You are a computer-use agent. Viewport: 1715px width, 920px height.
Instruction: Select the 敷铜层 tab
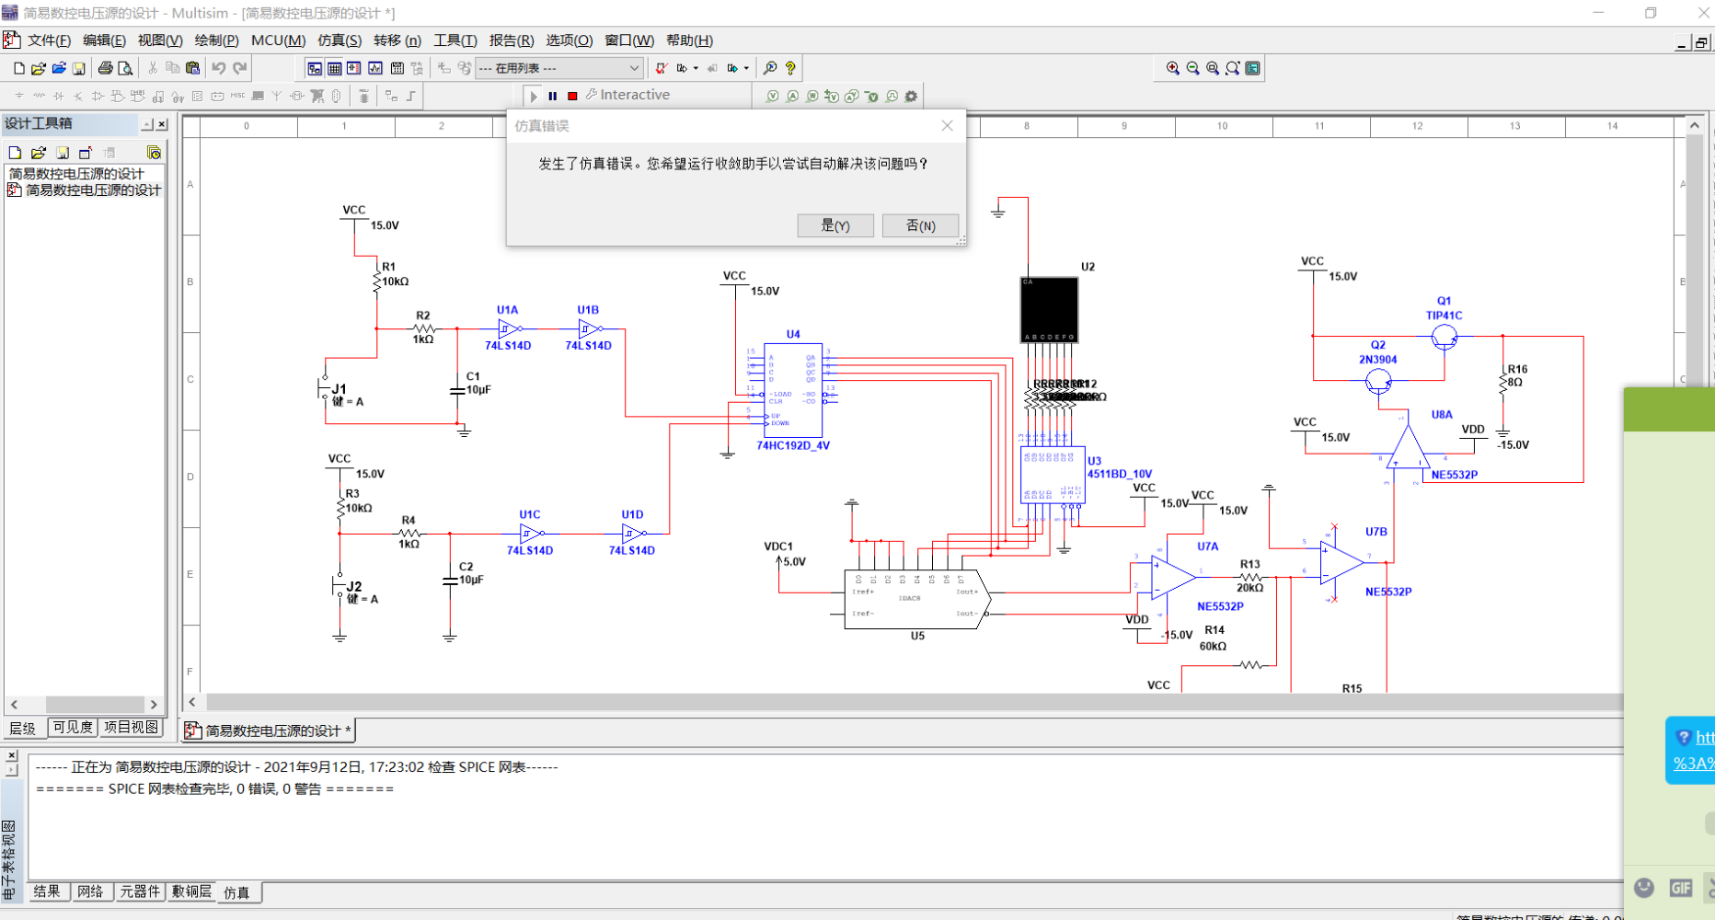pos(191,891)
